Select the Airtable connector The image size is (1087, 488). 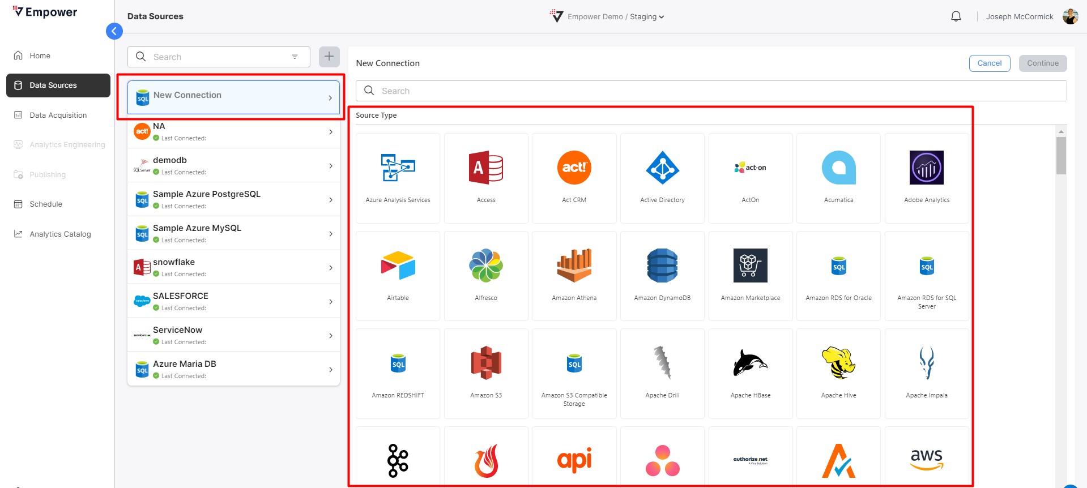click(x=398, y=276)
